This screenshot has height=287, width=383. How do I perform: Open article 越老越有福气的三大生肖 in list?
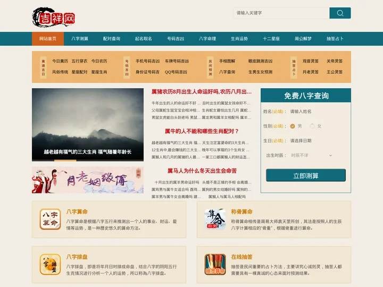point(176,143)
